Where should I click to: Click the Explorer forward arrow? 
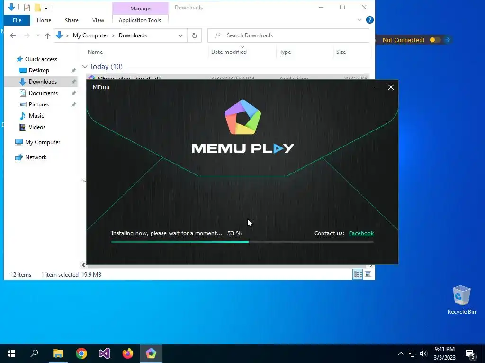(x=27, y=35)
